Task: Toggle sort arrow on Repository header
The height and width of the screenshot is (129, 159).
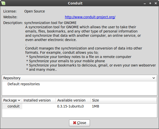Action: click(154, 78)
